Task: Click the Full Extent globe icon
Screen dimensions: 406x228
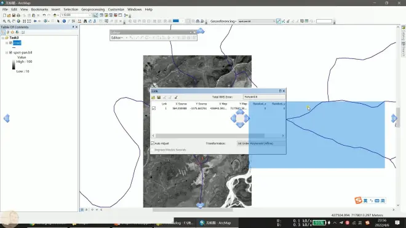Action: click(18, 22)
